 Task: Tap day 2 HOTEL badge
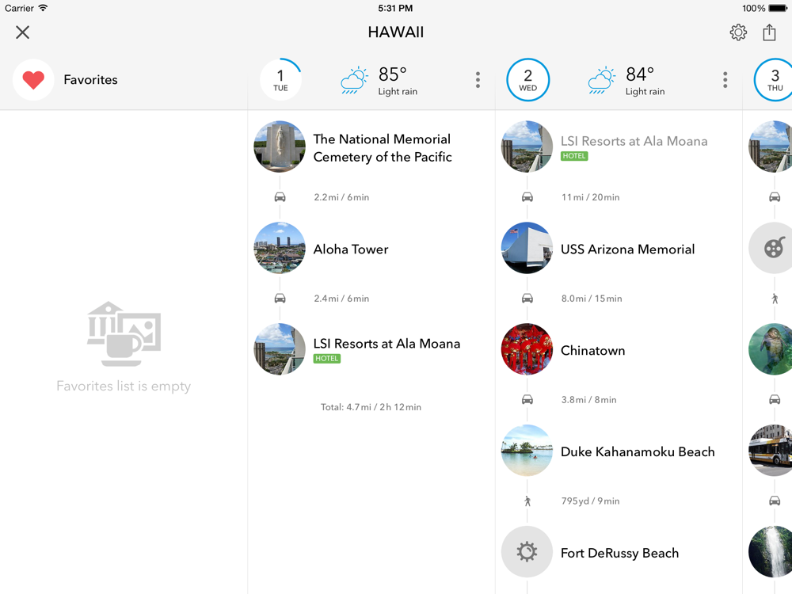click(574, 156)
